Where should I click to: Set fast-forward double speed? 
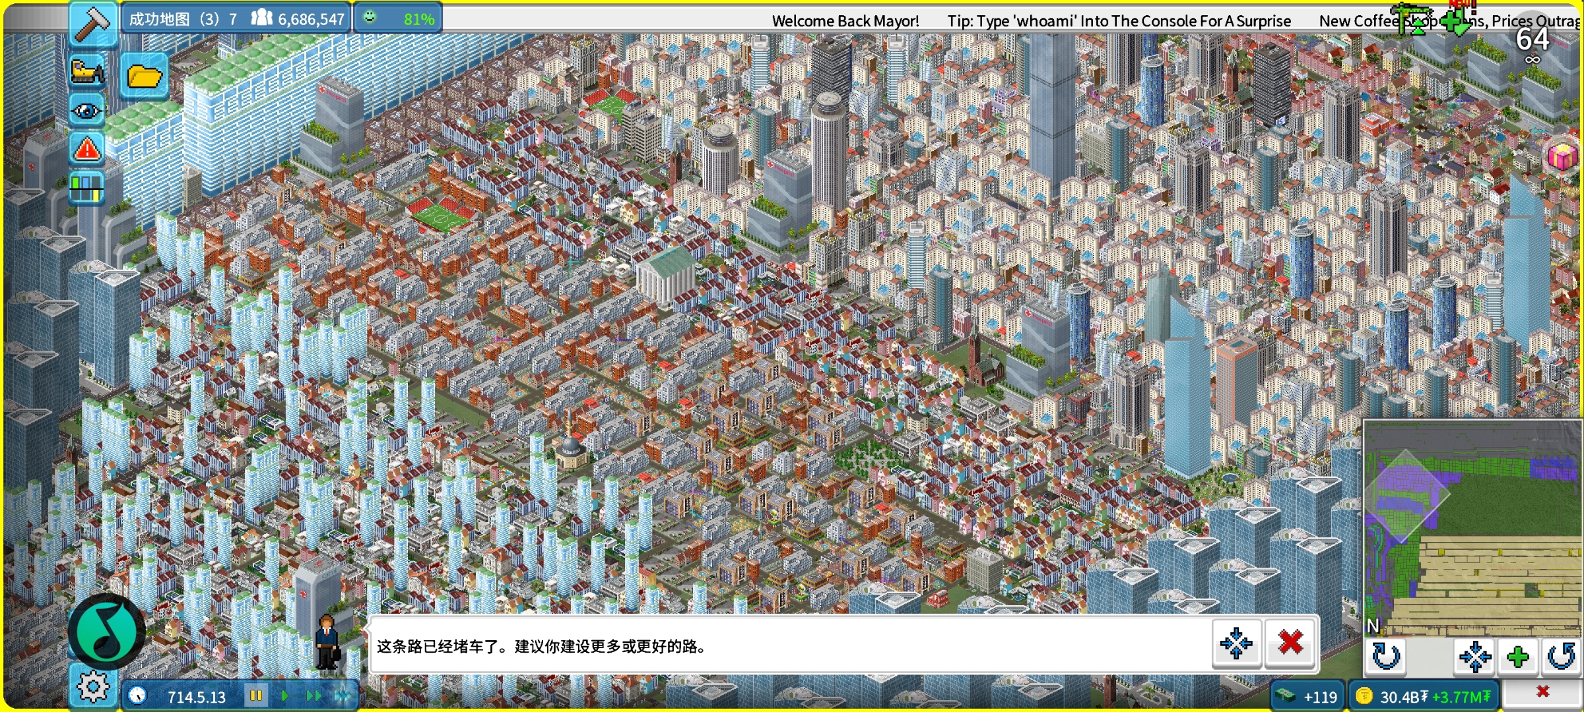coord(313,696)
